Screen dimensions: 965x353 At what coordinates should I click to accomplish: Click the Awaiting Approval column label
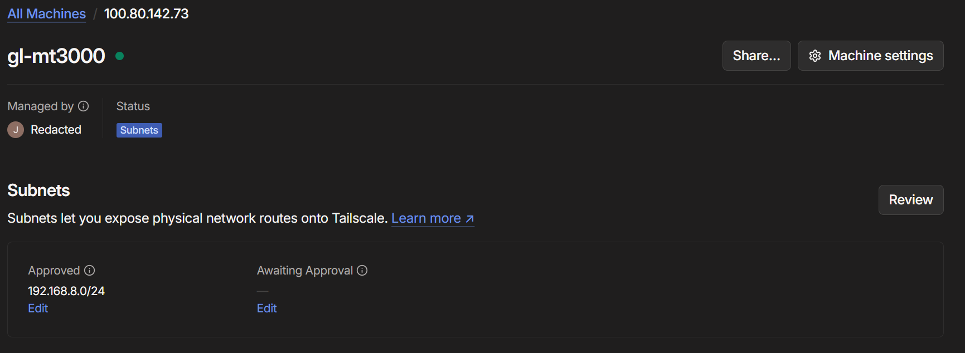(304, 271)
